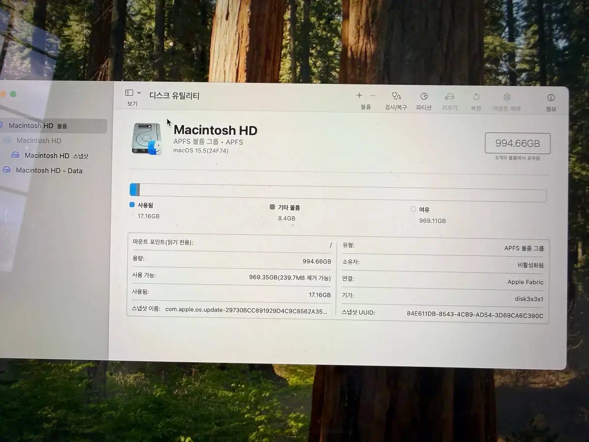Open the 보기 view dropdown chevron
The width and height of the screenshot is (589, 442).
tap(139, 93)
